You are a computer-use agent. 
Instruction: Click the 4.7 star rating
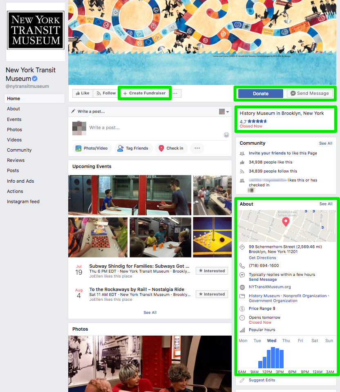point(253,121)
